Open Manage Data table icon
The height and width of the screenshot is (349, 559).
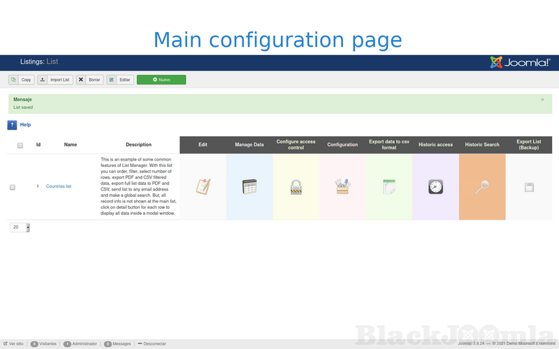click(249, 186)
